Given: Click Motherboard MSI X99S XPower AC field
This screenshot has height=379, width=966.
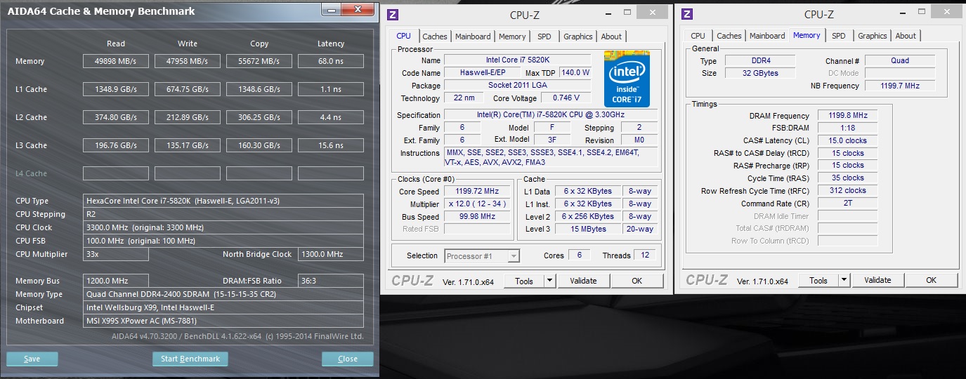Looking at the screenshot, I should pos(223,321).
